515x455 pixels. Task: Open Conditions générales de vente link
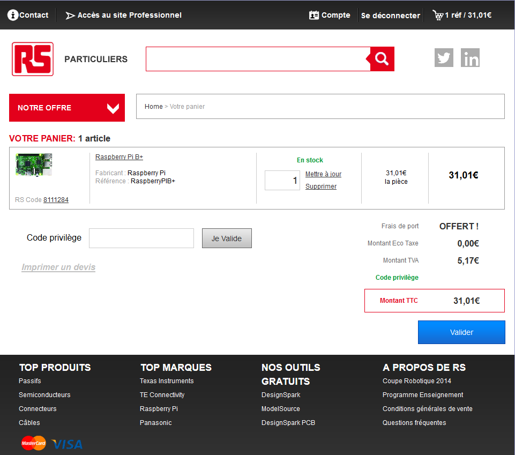point(428,409)
